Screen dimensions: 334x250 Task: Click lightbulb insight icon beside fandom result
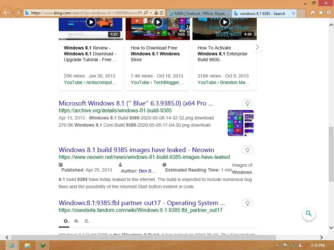[x=247, y=203]
